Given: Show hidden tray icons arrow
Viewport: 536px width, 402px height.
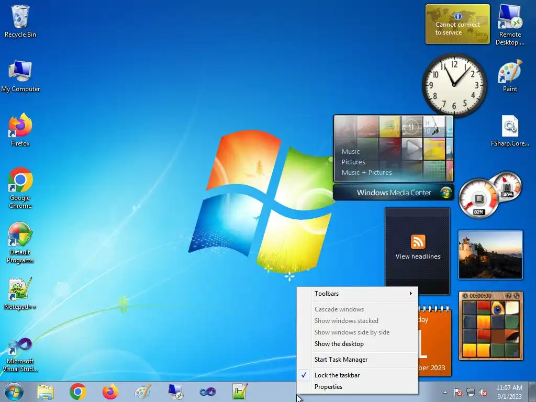Looking at the screenshot, I should coord(445,392).
